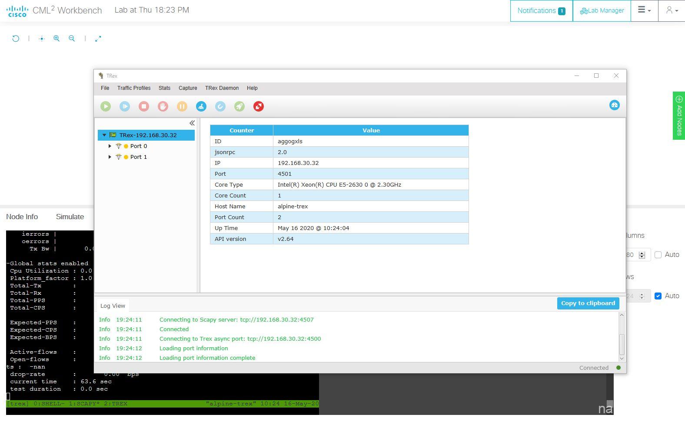Image resolution: width=685 pixels, height=421 pixels.
Task: Click the log scrollbar down arrow
Action: [622, 359]
